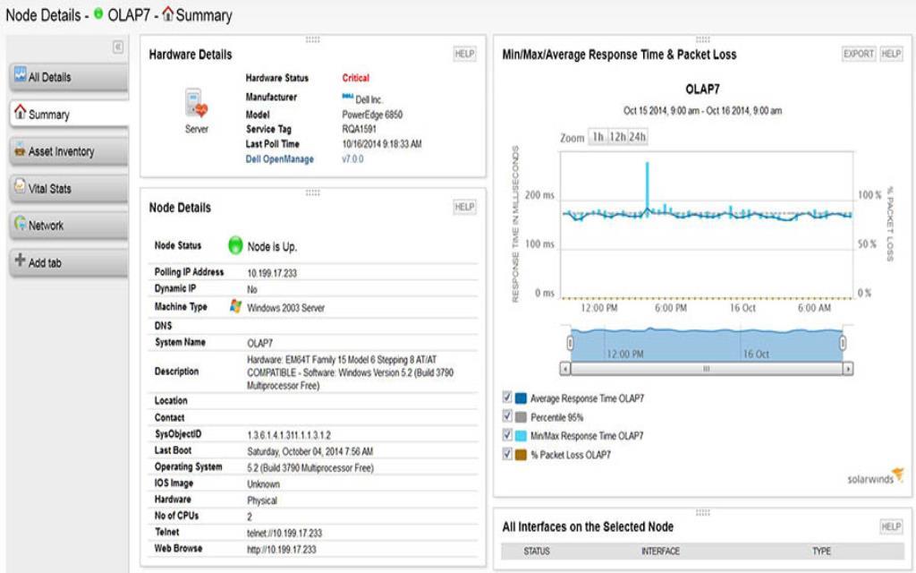Click the EXPORT button on response time chart

[x=857, y=53]
